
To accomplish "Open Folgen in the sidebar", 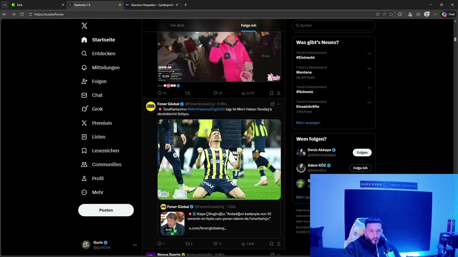I will click(94, 81).
